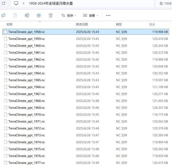Expand the breadcrumb chevron after the PC icon

[23, 3]
